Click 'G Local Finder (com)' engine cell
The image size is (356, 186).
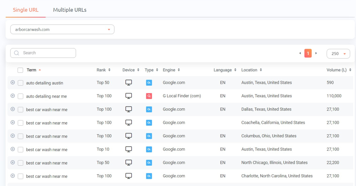tap(182, 96)
